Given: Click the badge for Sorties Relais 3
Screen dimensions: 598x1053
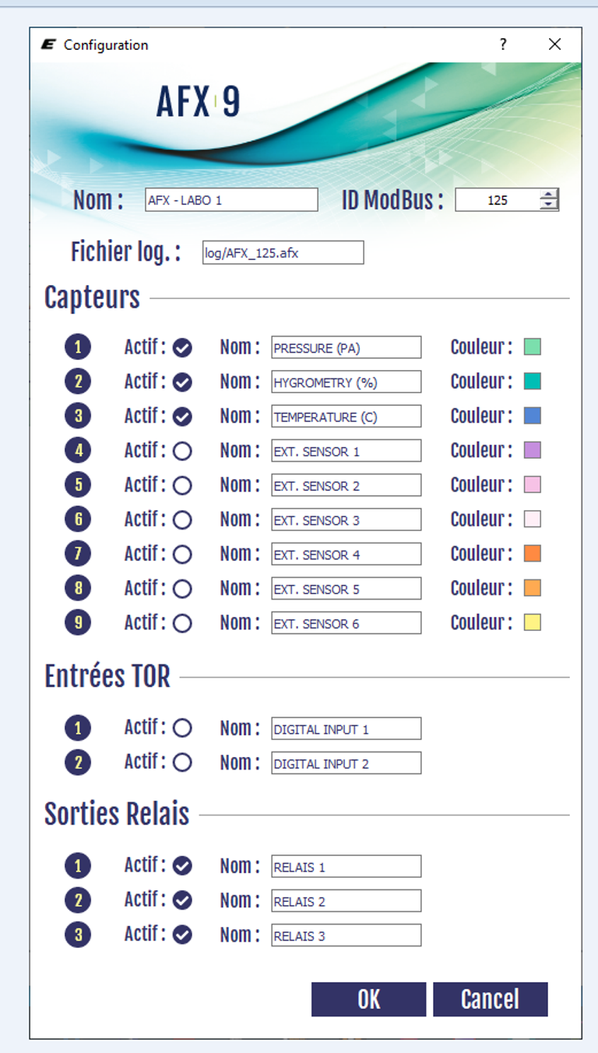Looking at the screenshot, I should (77, 934).
